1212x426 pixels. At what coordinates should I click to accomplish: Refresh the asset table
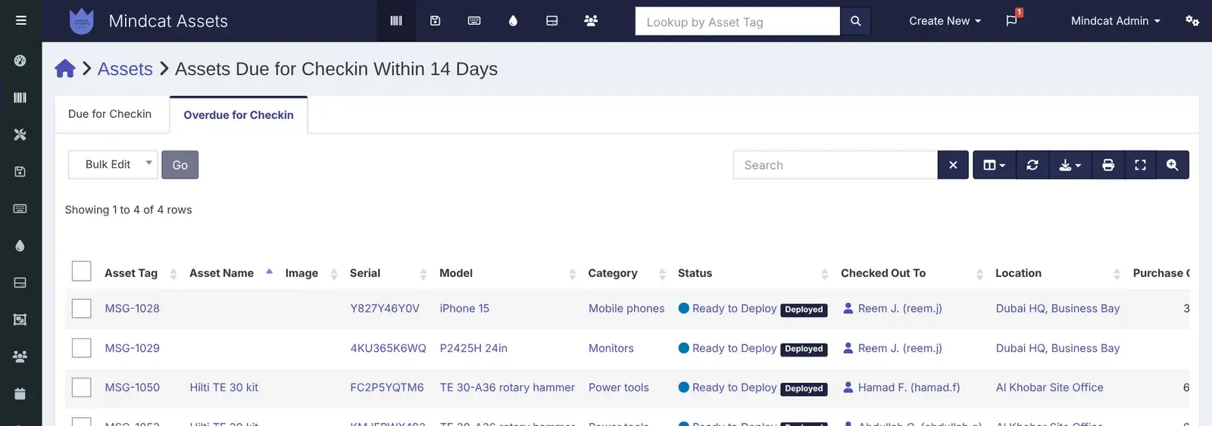tap(1032, 165)
